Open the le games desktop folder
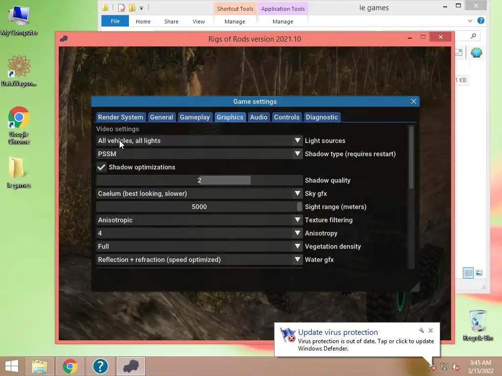Image resolution: width=502 pixels, height=376 pixels. coord(19,172)
